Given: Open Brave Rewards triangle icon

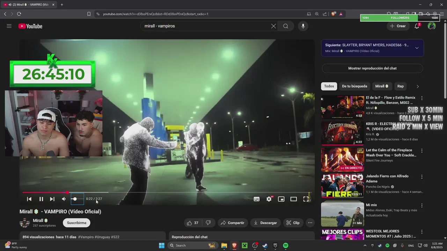Looking at the screenshot, I should [x=341, y=14].
